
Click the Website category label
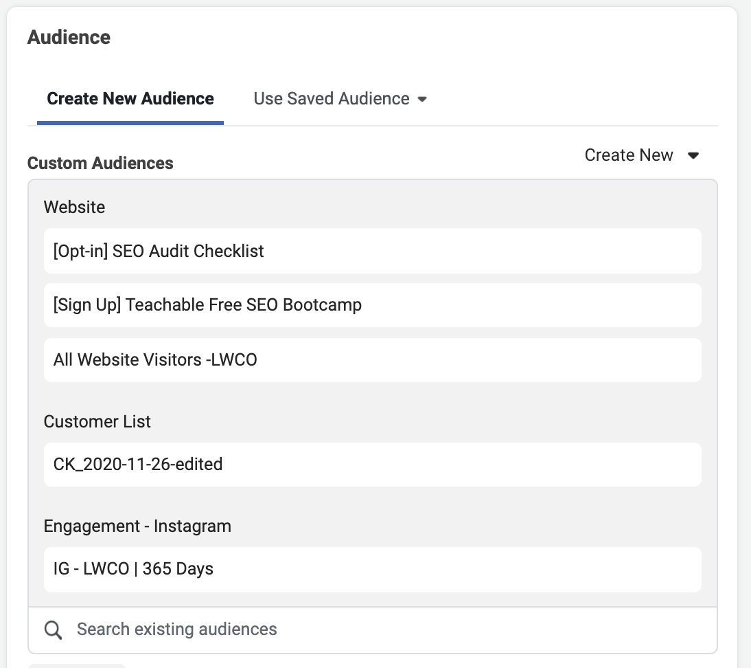pyautogui.click(x=74, y=207)
